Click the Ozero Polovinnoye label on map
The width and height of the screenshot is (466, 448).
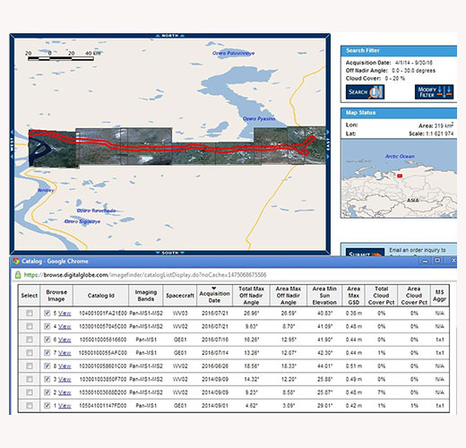click(x=233, y=53)
